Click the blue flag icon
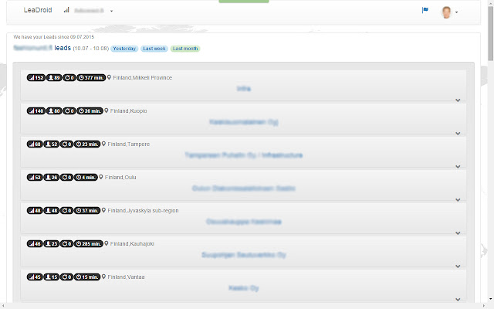Image resolution: width=494 pixels, height=309 pixels. pos(425,10)
